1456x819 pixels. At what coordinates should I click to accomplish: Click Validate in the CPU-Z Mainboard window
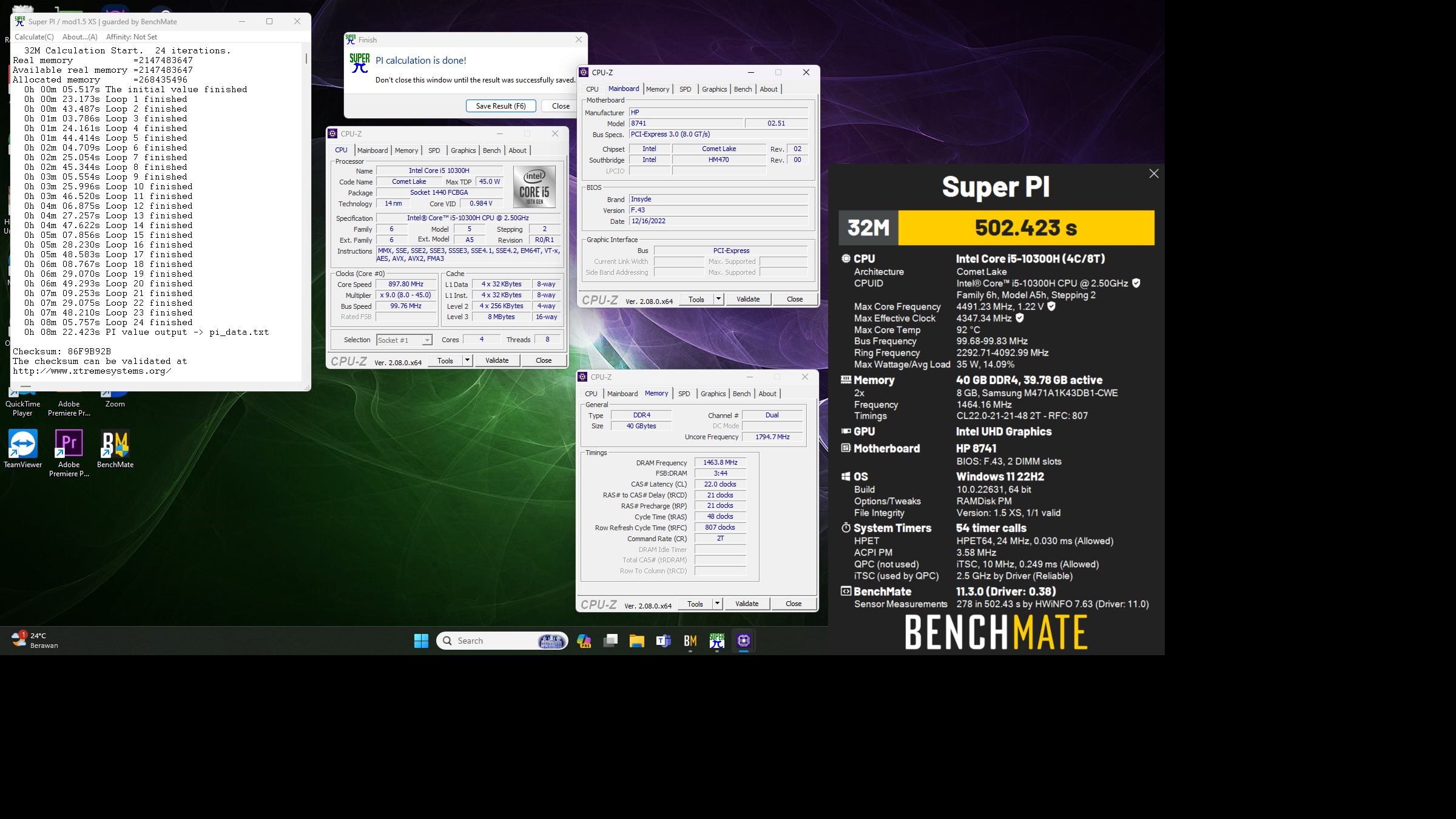point(748,299)
